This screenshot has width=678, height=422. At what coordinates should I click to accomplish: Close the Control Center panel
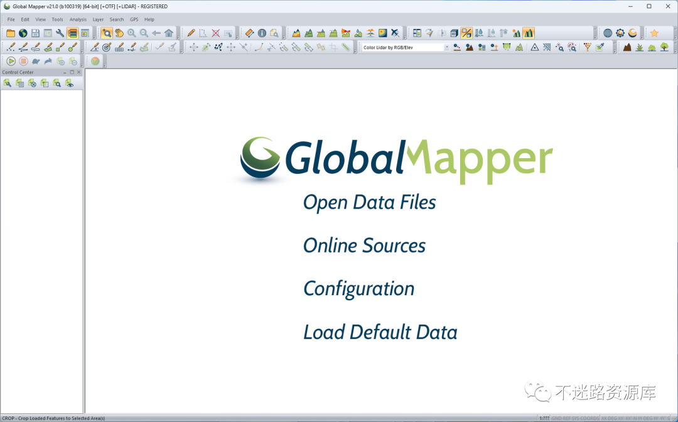pyautogui.click(x=78, y=72)
